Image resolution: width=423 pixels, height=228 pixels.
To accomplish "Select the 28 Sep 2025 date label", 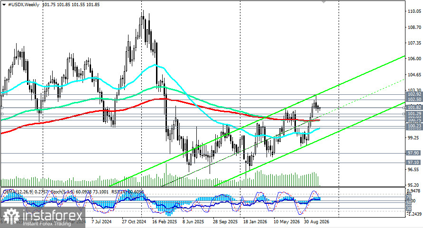I will click(x=225, y=222).
